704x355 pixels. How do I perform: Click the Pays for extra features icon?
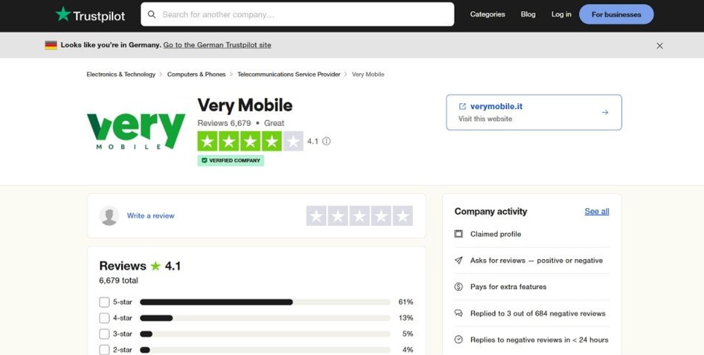click(x=458, y=287)
